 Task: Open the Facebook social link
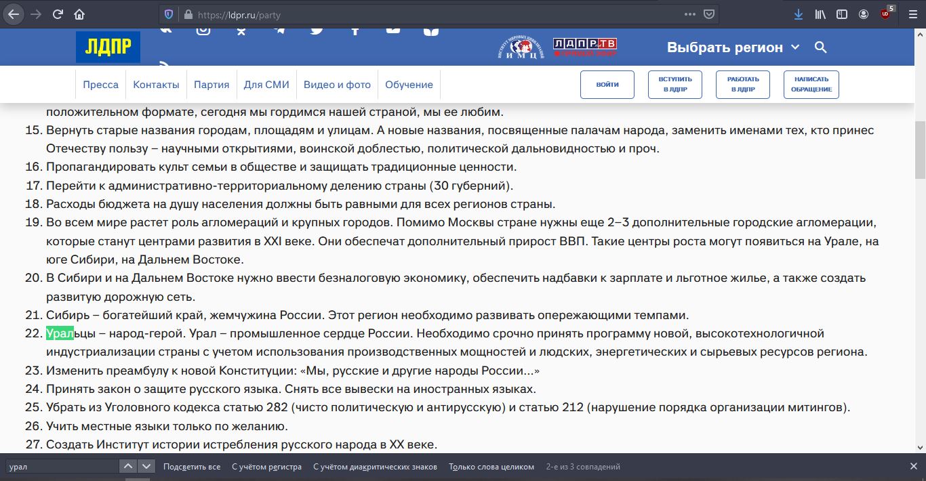click(355, 30)
